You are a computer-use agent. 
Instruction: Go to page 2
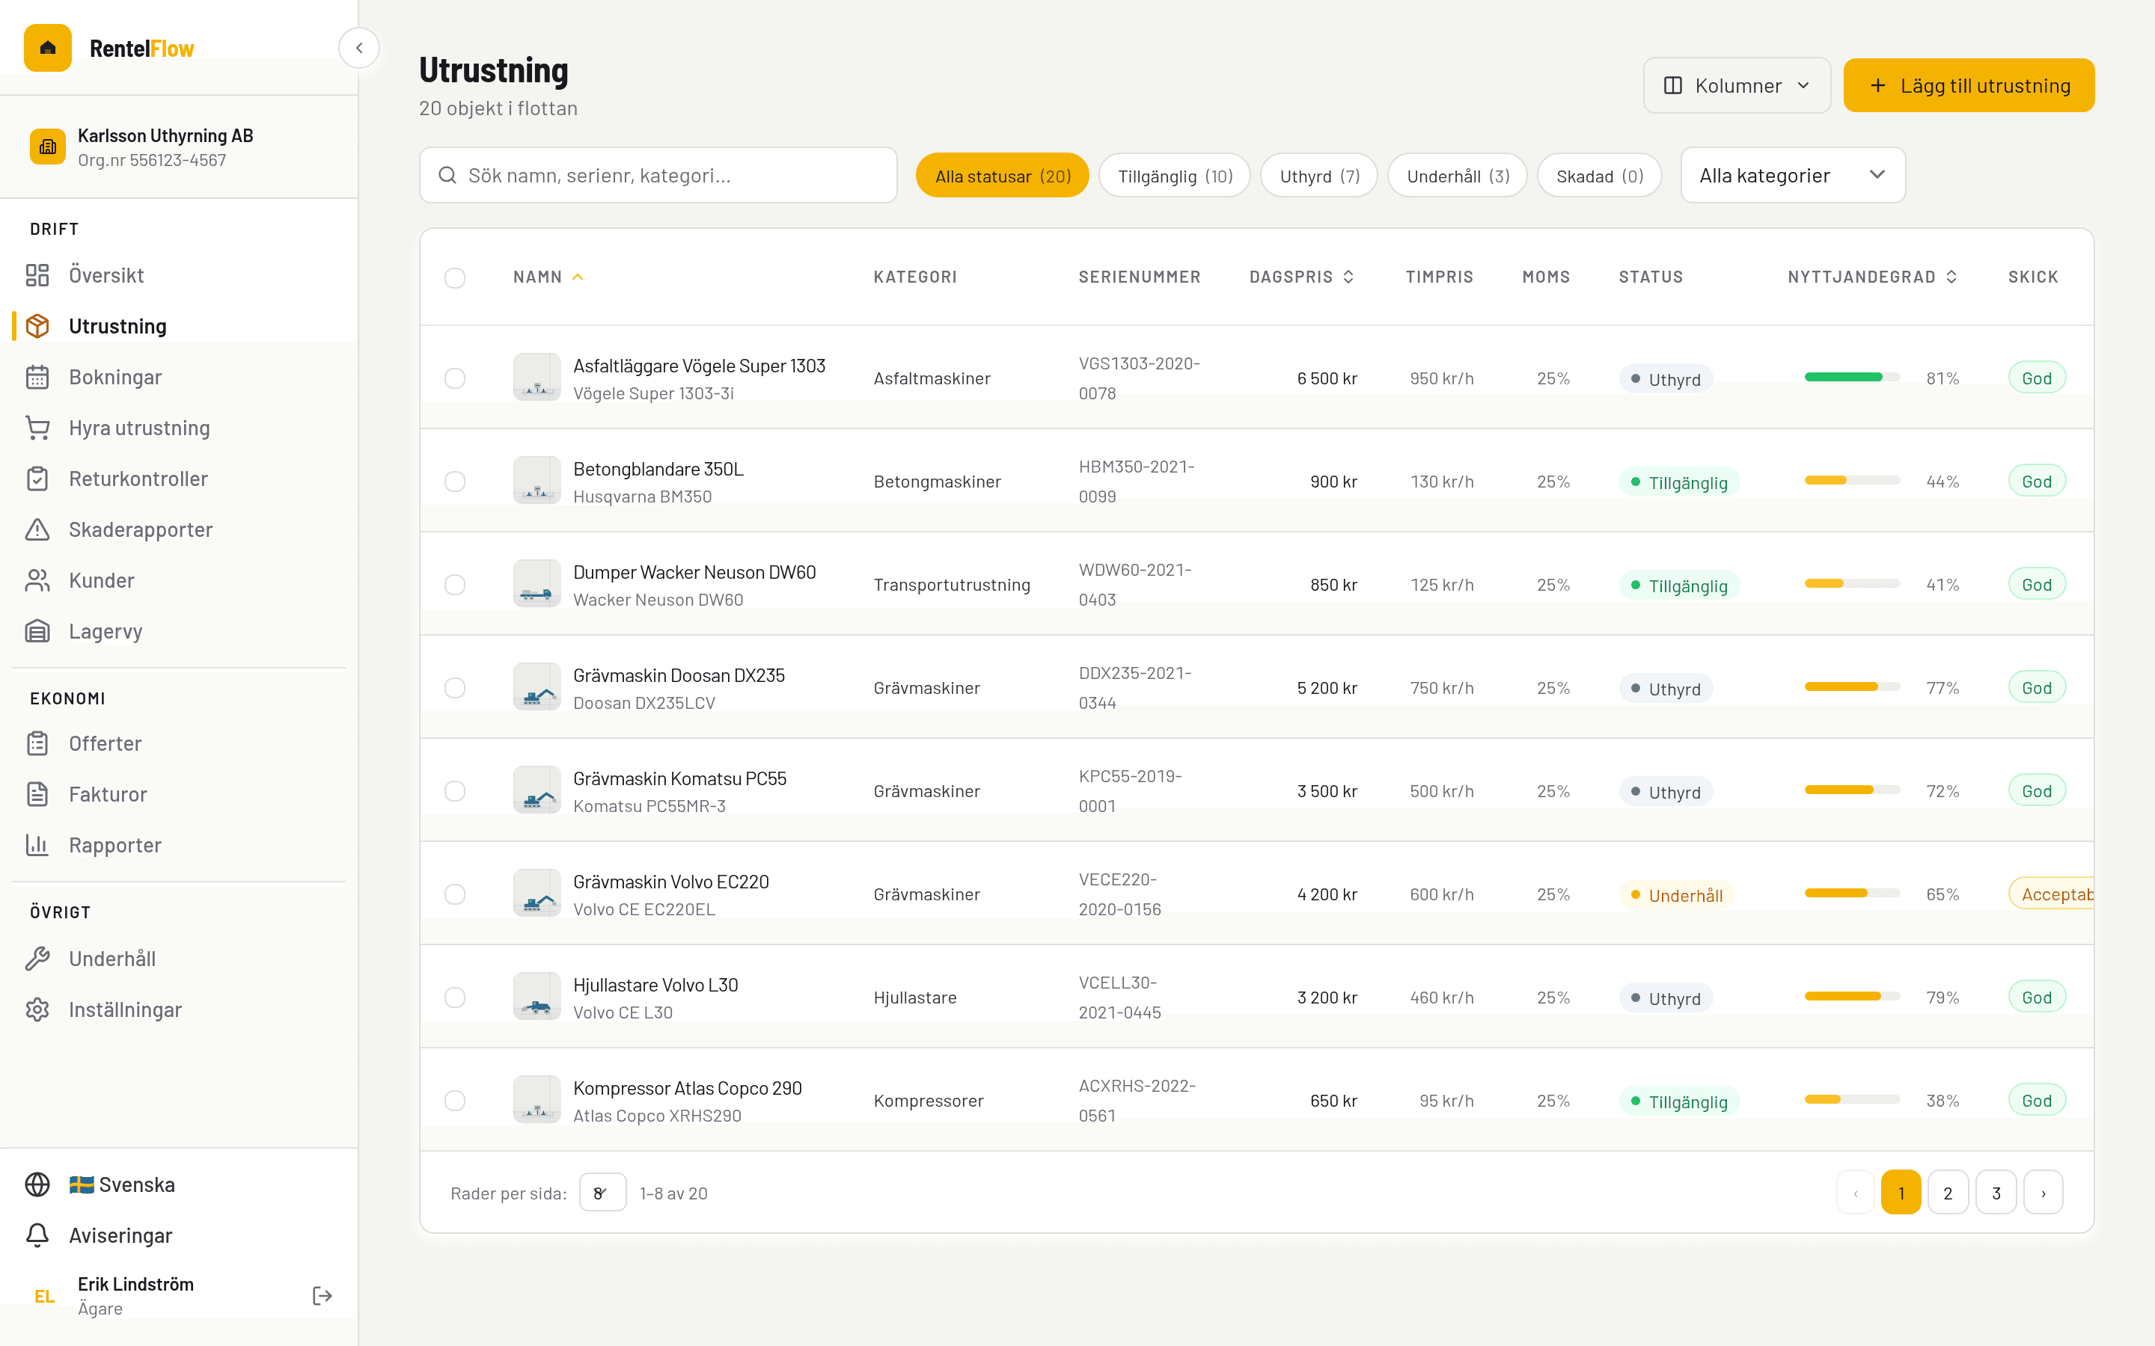tap(1948, 1193)
